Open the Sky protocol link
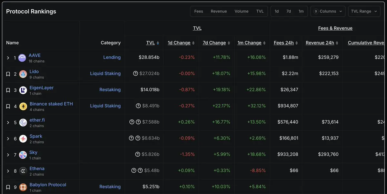The image size is (387, 194). click(34, 152)
